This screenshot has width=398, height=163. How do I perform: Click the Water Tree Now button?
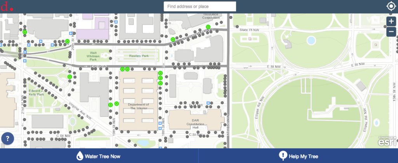click(99, 156)
